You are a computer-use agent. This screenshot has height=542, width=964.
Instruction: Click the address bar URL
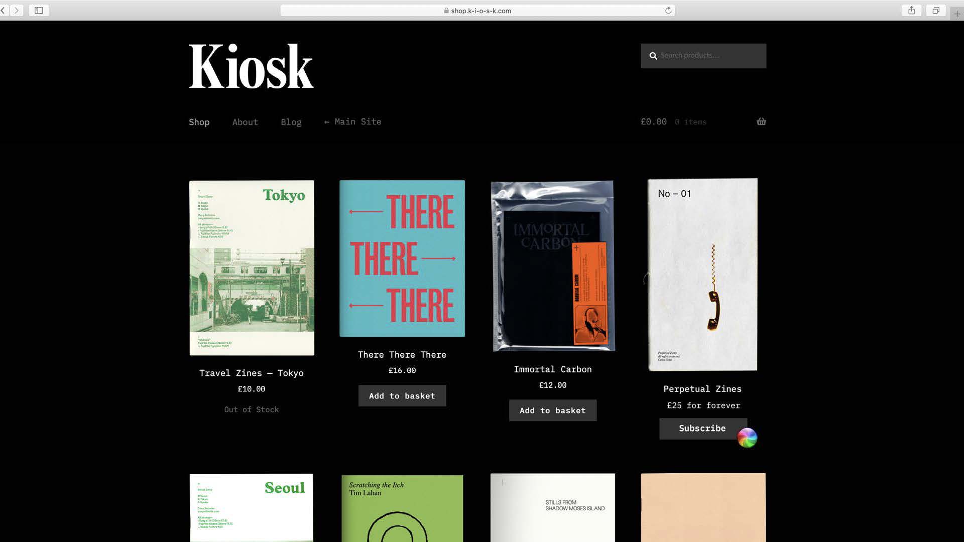pos(480,11)
